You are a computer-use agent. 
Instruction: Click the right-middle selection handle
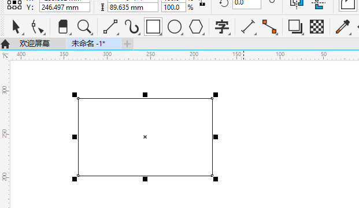[x=216, y=137]
